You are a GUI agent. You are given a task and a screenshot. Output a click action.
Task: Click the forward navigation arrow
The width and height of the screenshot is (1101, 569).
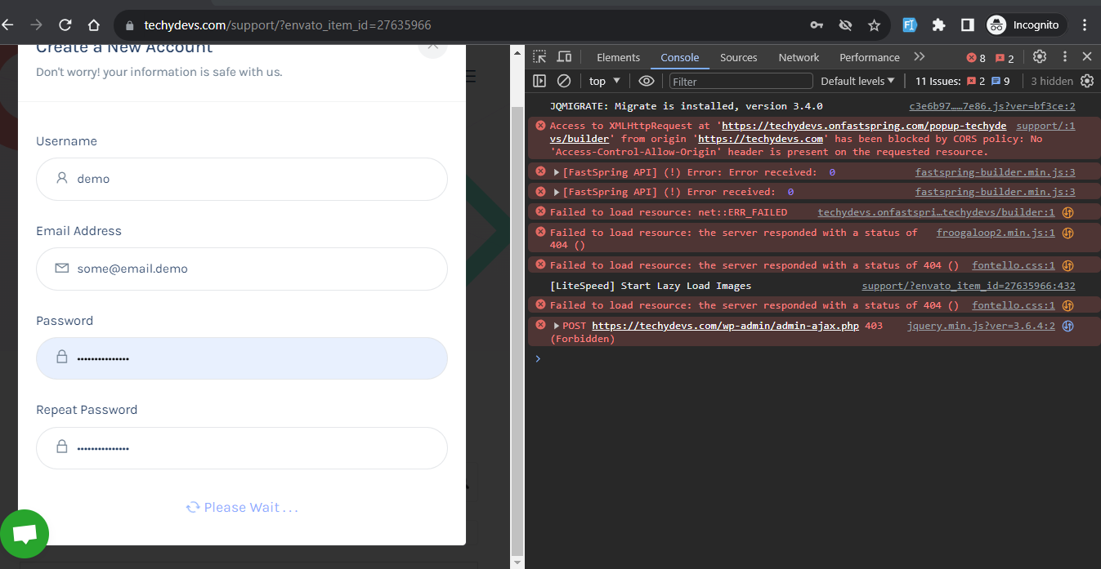[36, 25]
